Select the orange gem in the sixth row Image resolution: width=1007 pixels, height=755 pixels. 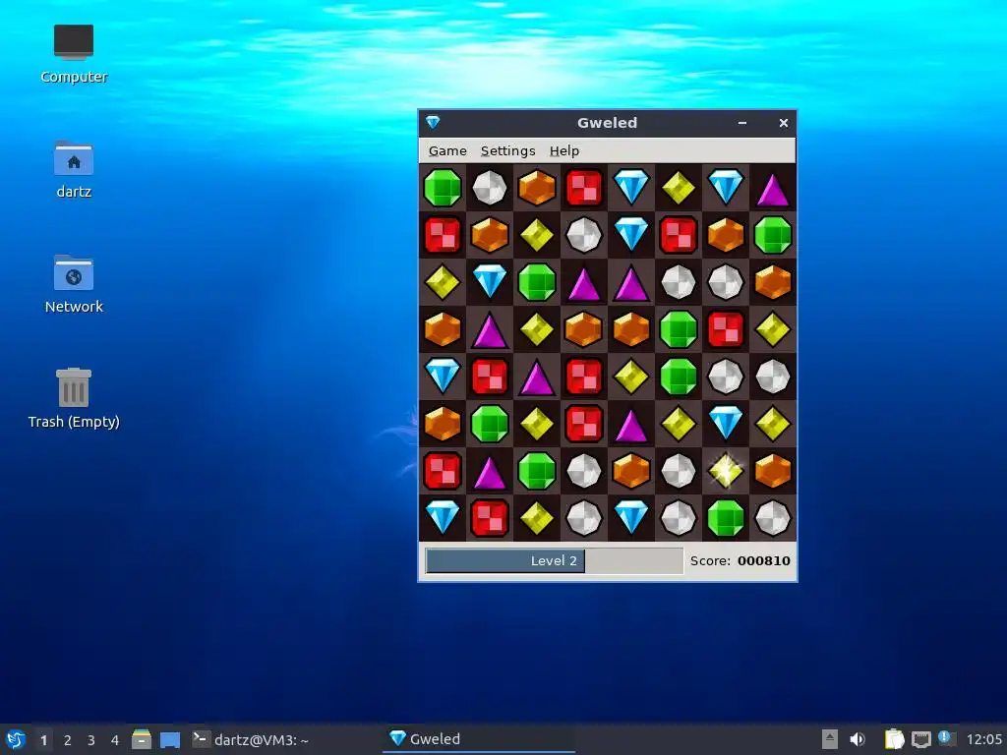pyautogui.click(x=443, y=424)
